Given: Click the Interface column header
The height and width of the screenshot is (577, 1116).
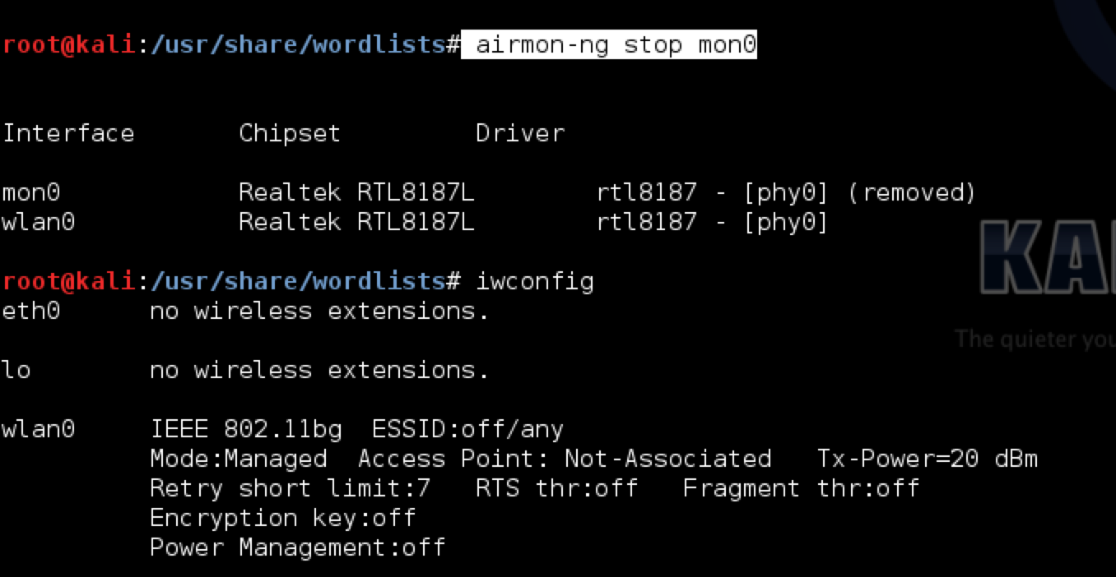Looking at the screenshot, I should [x=68, y=133].
